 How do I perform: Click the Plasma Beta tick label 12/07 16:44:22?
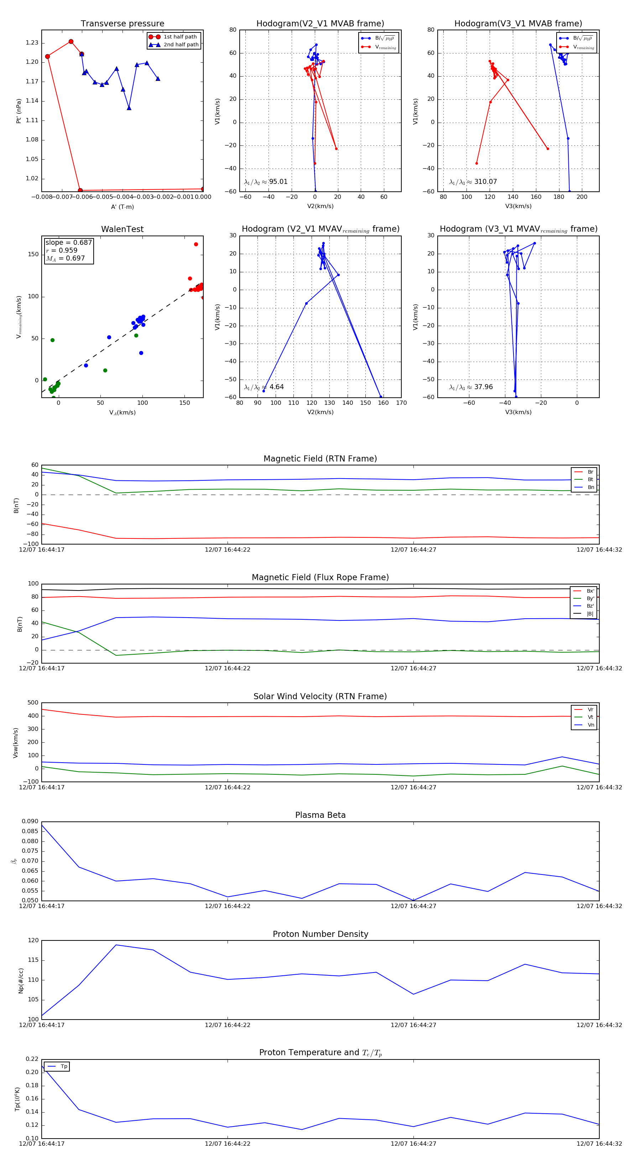point(228,906)
